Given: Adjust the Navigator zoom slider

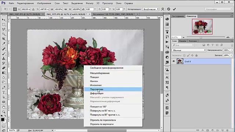Looking at the screenshot, I should pyautogui.click(x=201, y=37).
